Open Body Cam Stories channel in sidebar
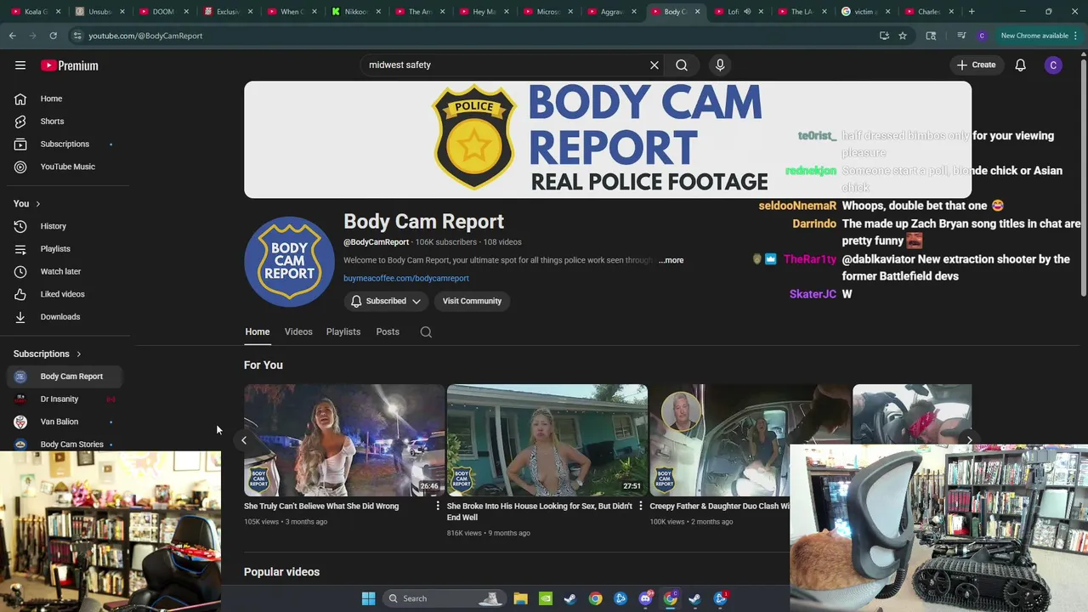The width and height of the screenshot is (1088, 612). 65,445
